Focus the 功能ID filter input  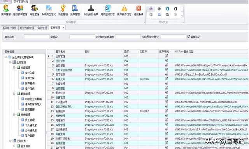82,37
